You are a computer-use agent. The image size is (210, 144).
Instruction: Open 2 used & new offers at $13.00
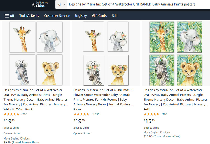(x=167, y=136)
